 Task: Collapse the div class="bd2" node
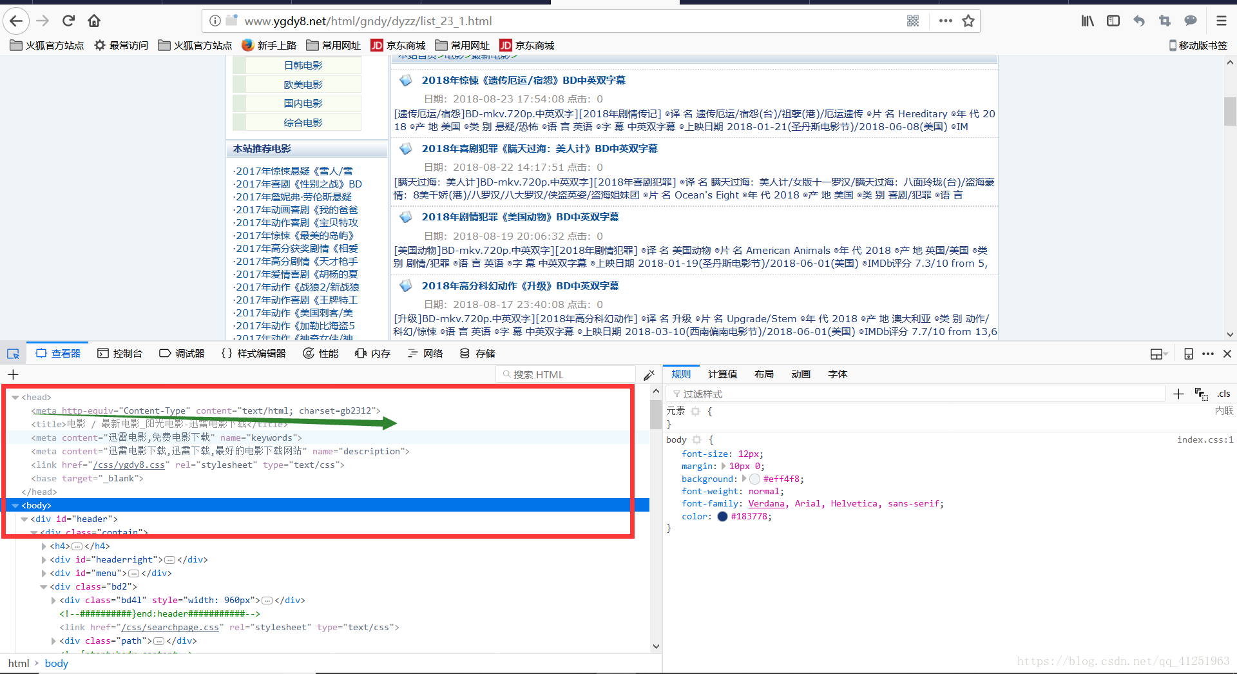click(x=44, y=587)
